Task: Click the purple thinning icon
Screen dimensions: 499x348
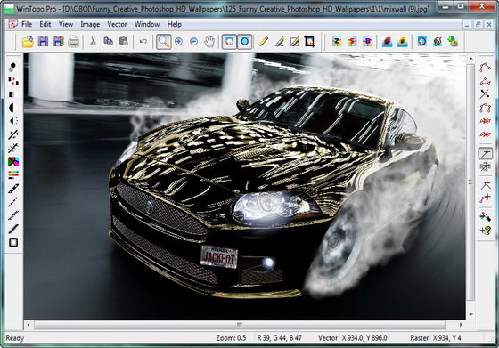Action: [367, 42]
